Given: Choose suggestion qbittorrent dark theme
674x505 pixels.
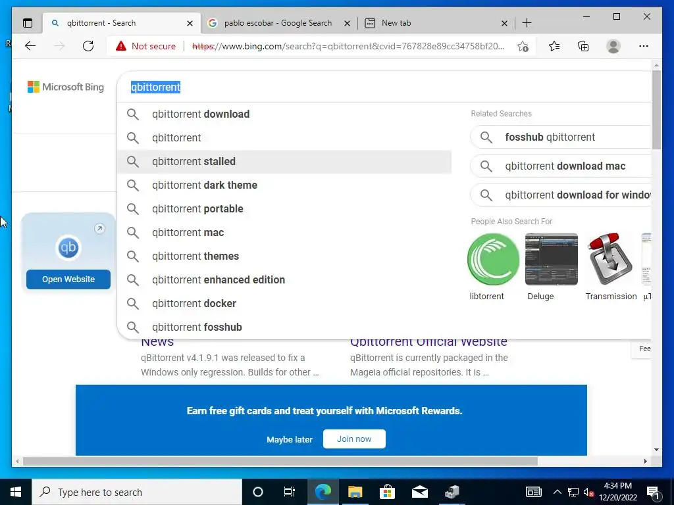Looking at the screenshot, I should tap(284, 185).
